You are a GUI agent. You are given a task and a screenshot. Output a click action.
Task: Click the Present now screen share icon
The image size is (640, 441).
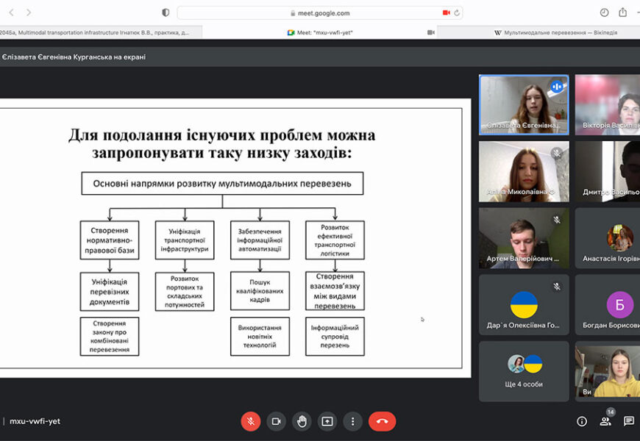click(327, 421)
